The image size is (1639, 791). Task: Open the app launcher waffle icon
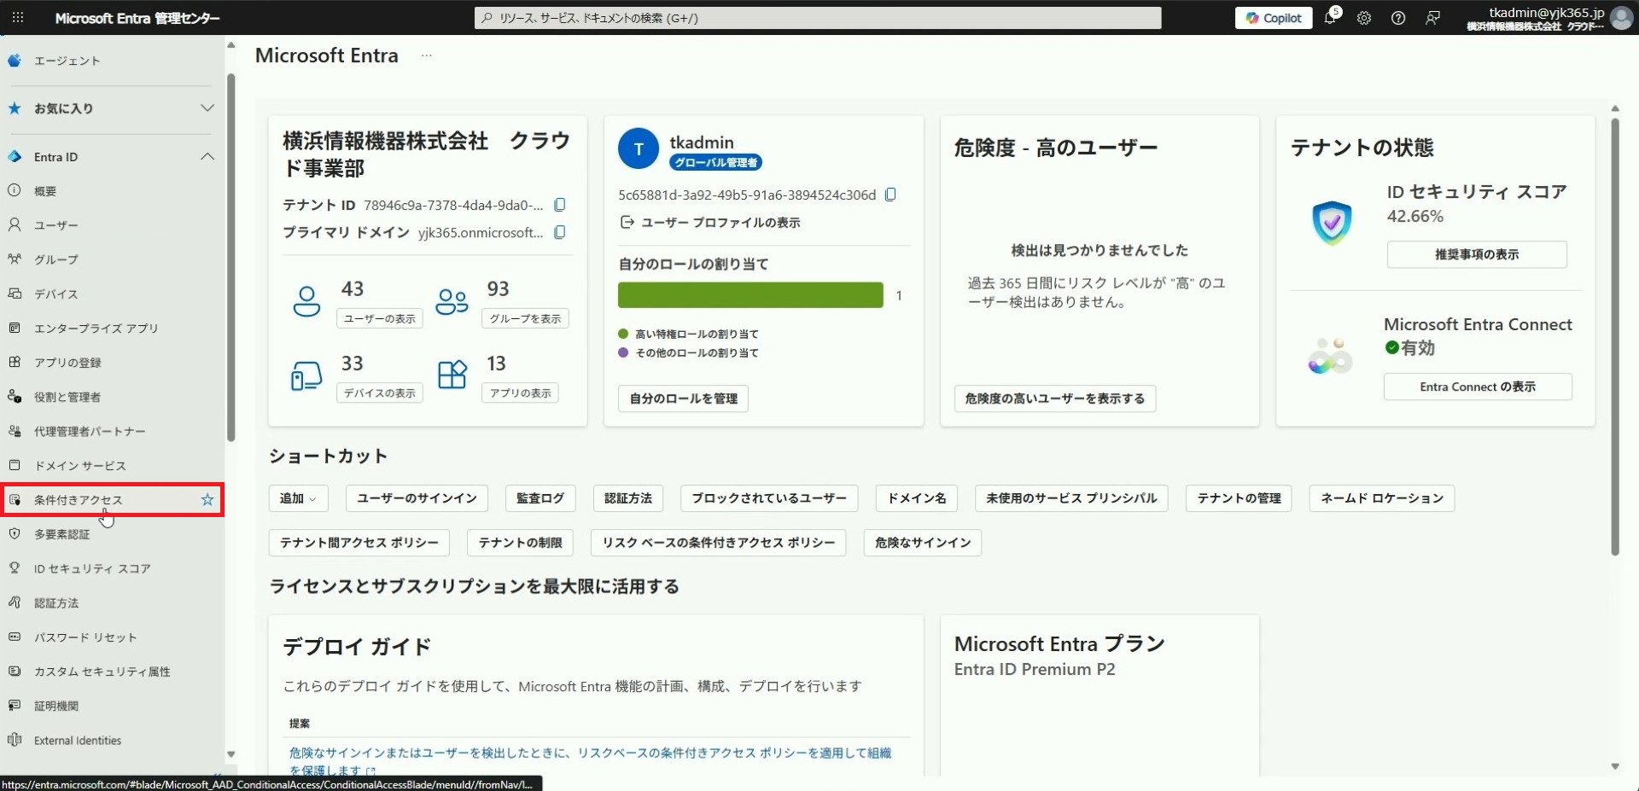click(x=17, y=17)
